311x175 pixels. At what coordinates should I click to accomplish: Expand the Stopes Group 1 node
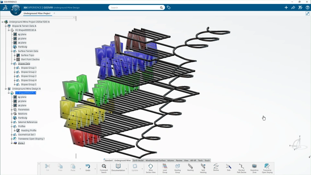click(x=15, y=68)
